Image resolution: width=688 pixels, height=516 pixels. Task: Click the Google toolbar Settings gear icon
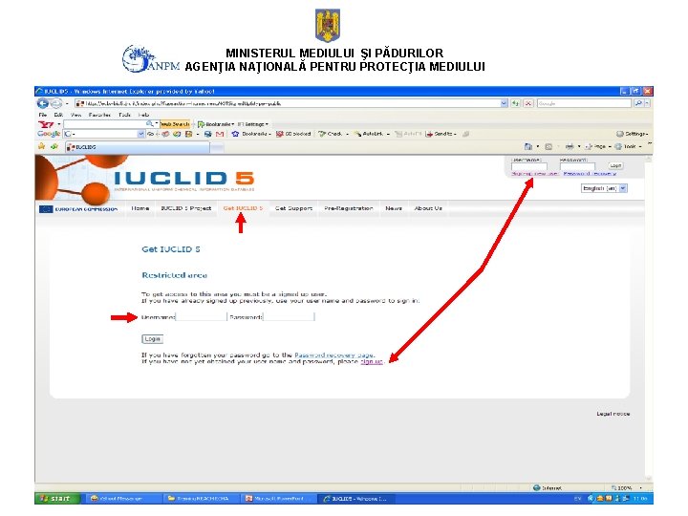coord(620,134)
